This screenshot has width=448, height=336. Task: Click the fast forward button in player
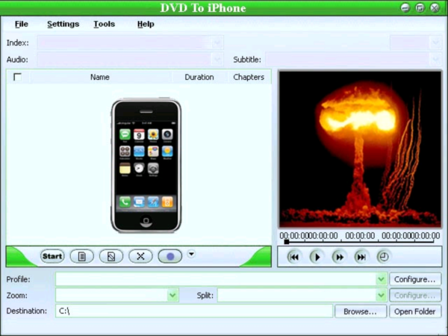[339, 257]
